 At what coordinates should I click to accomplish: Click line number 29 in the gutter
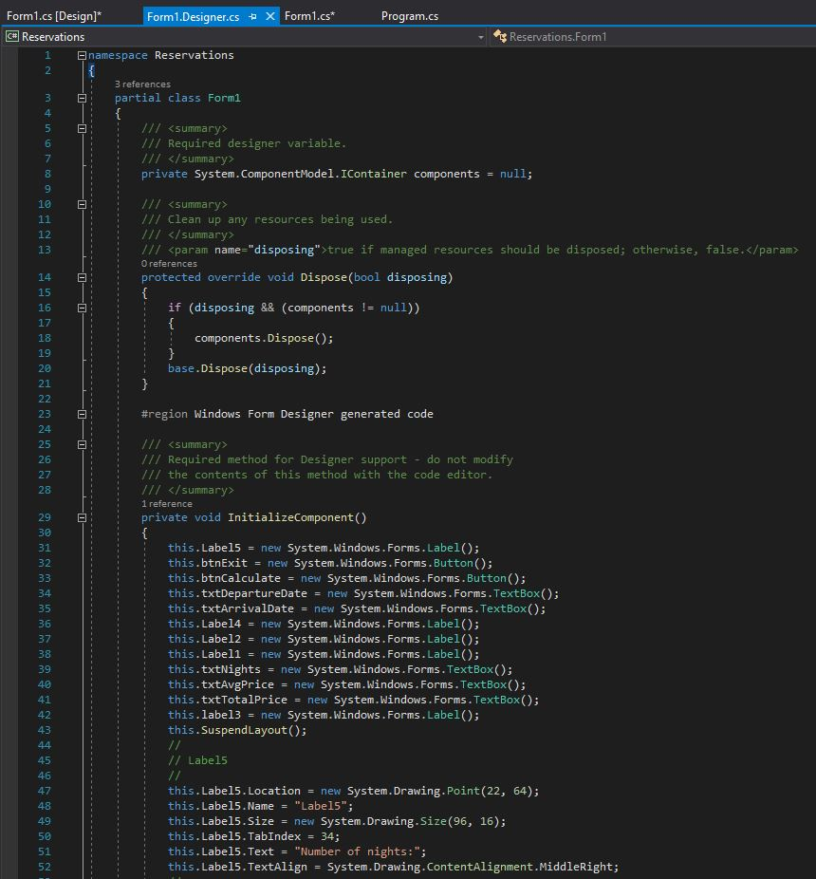point(45,517)
